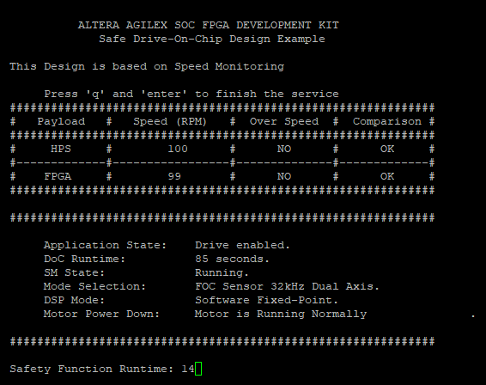Select the 'Payload' column header text
The height and width of the screenshot is (385, 486).
coord(61,121)
